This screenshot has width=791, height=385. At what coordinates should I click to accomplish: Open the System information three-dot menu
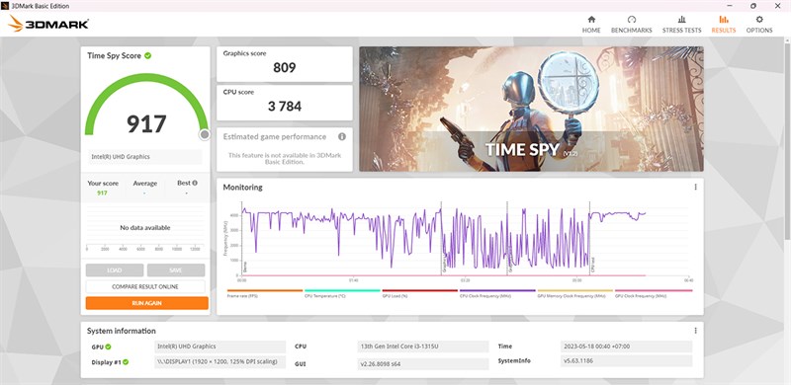tap(695, 331)
